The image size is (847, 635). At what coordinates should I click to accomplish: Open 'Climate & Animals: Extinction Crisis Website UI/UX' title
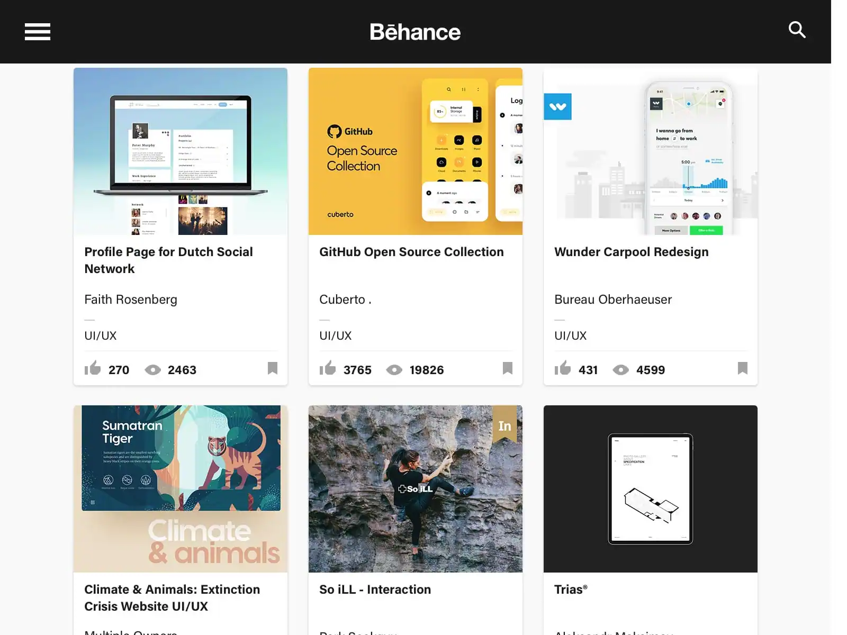click(x=172, y=598)
